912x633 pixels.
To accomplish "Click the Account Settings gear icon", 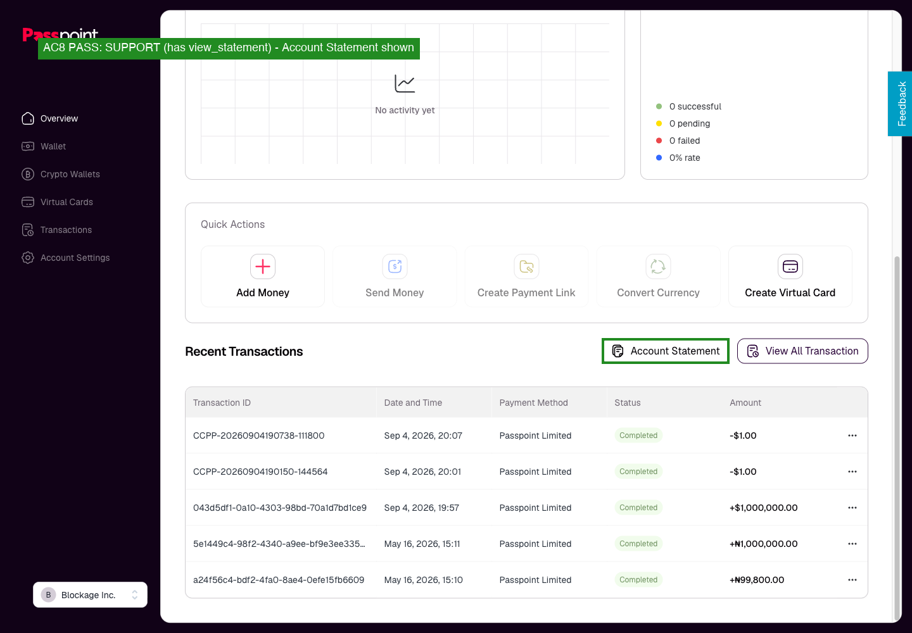I will point(28,258).
